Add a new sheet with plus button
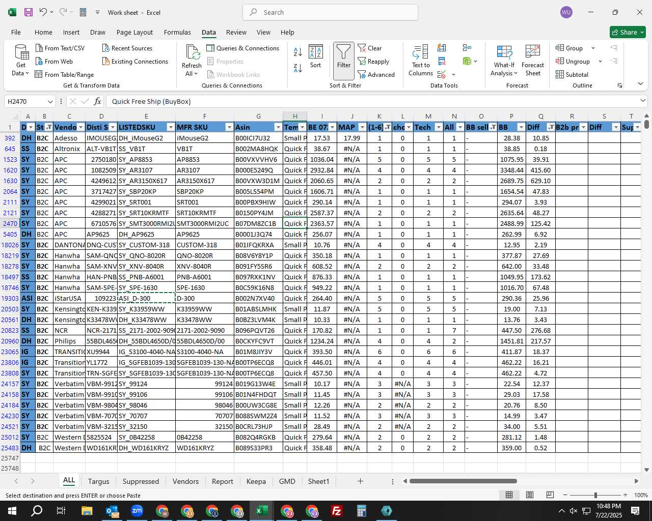 360,481
